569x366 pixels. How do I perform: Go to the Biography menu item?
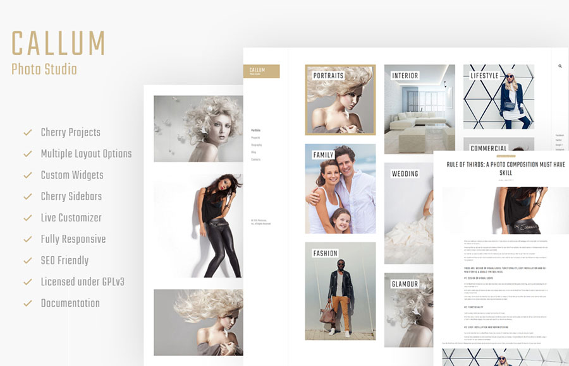(x=256, y=145)
